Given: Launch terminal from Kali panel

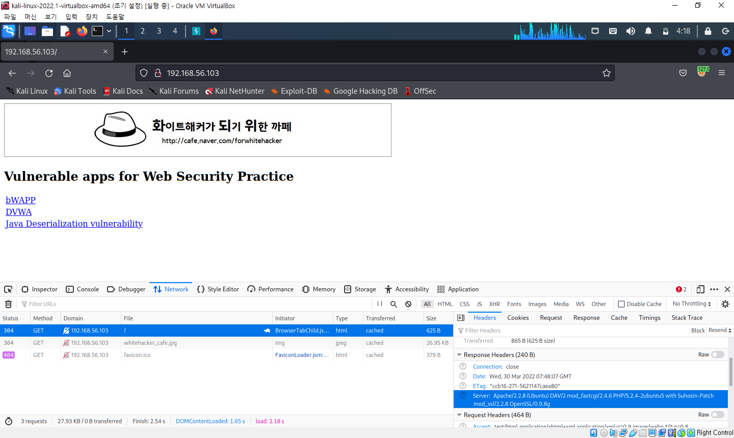Looking at the screenshot, I should (97, 31).
